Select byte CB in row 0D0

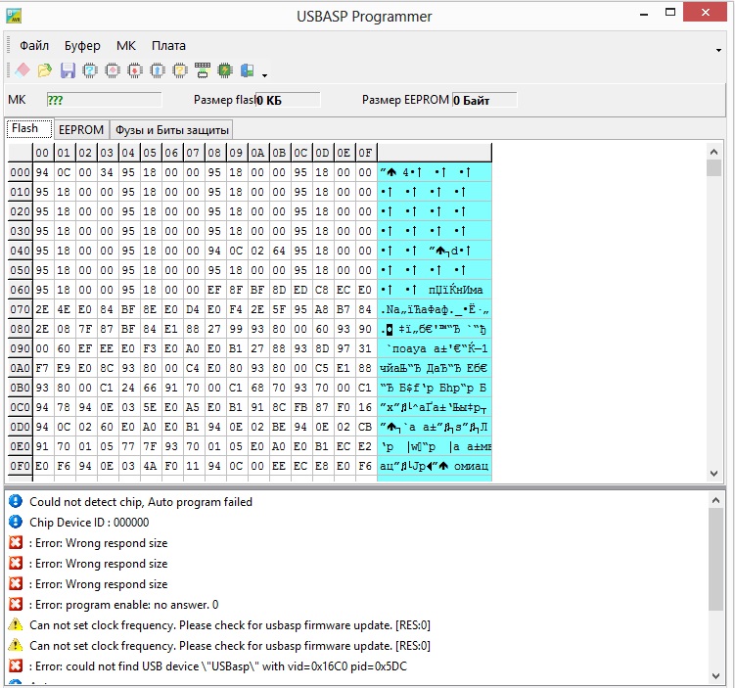point(366,427)
